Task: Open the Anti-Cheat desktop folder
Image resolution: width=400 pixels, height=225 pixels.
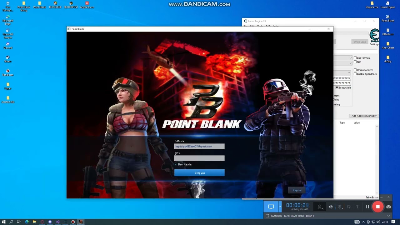Action: coord(388,46)
